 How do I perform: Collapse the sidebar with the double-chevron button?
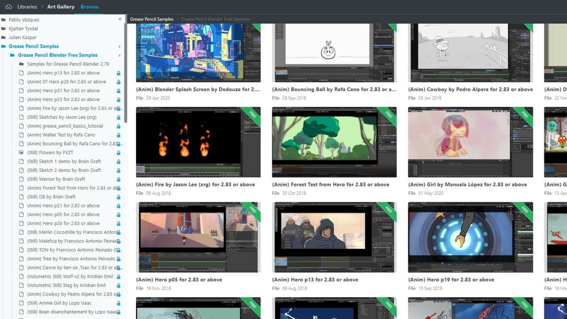tap(120, 19)
